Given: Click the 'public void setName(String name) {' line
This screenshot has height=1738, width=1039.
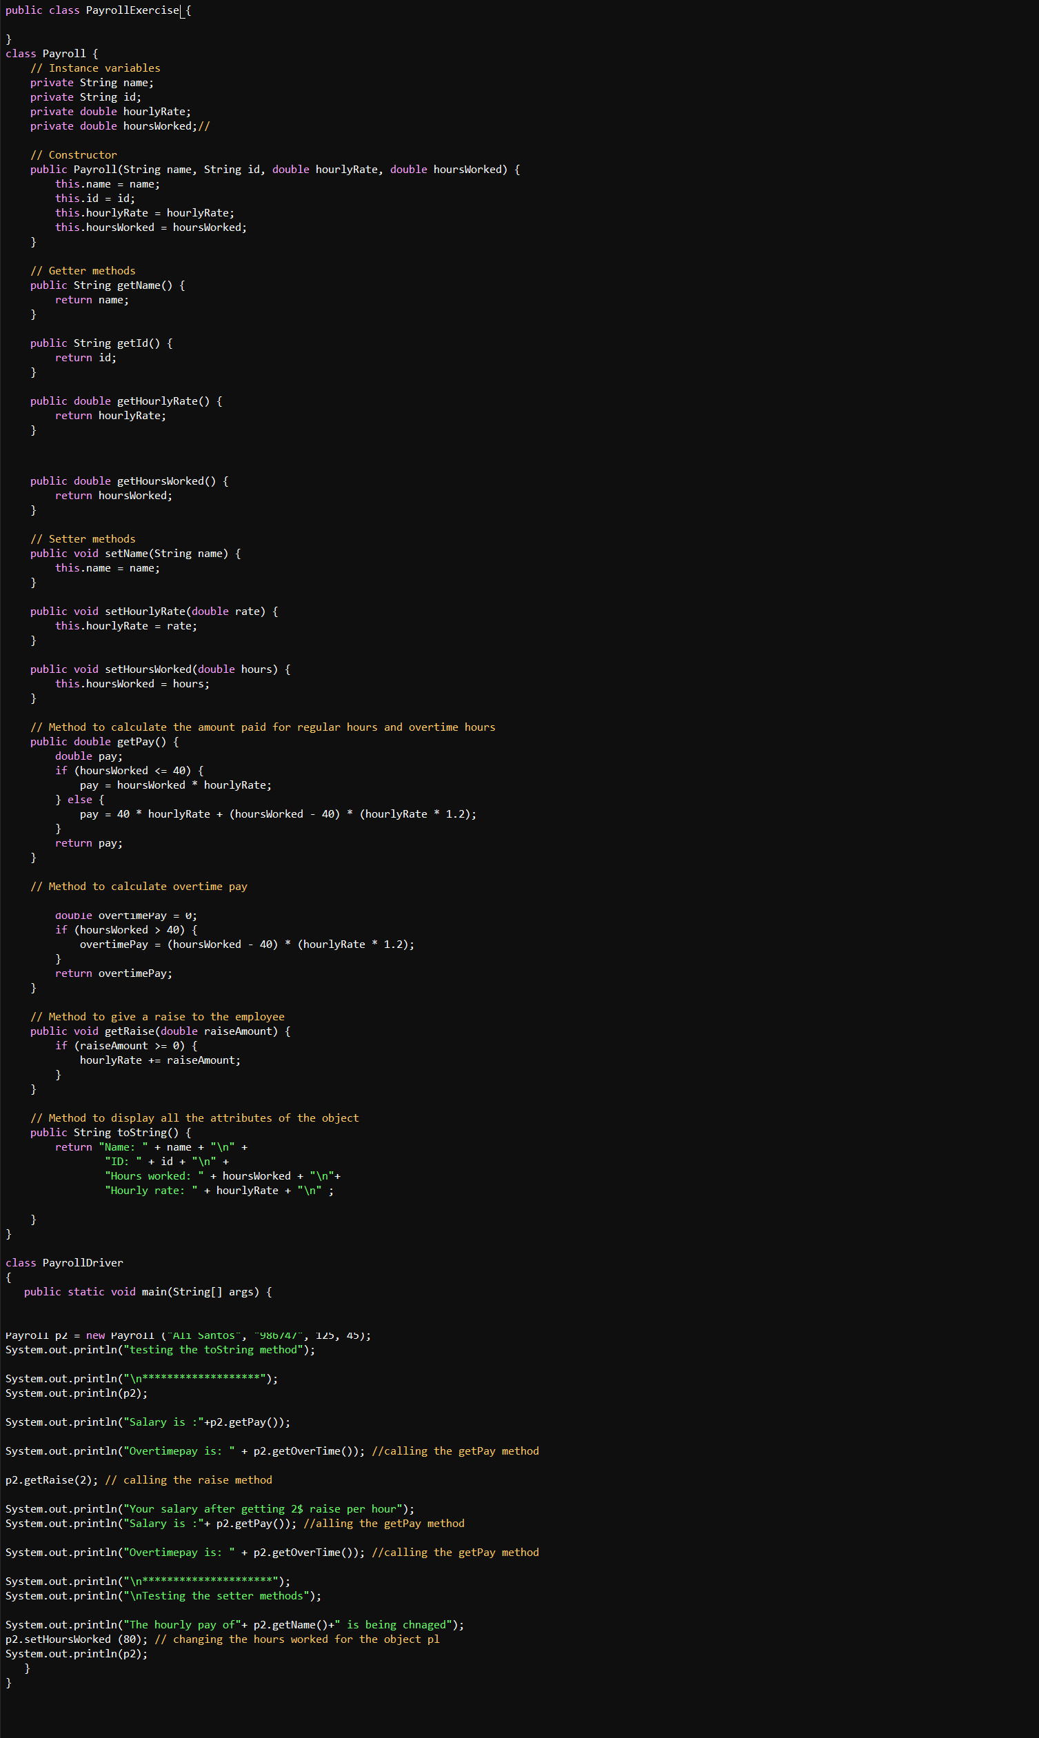Looking at the screenshot, I should click(136, 554).
